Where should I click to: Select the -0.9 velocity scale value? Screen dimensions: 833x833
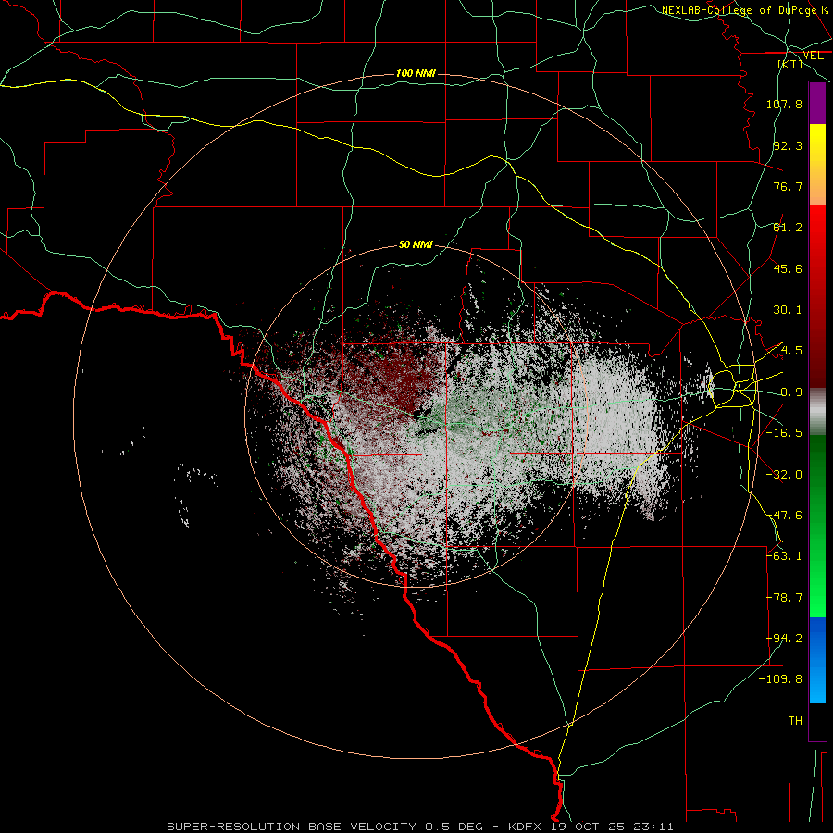pyautogui.click(x=788, y=392)
